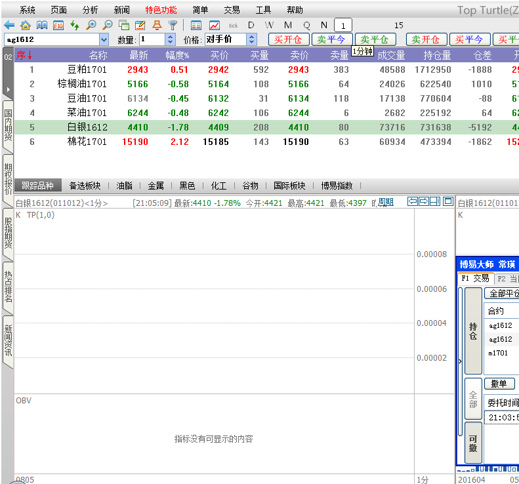Open the ag1612 contract dropdown
The image size is (519, 484).
point(104,40)
